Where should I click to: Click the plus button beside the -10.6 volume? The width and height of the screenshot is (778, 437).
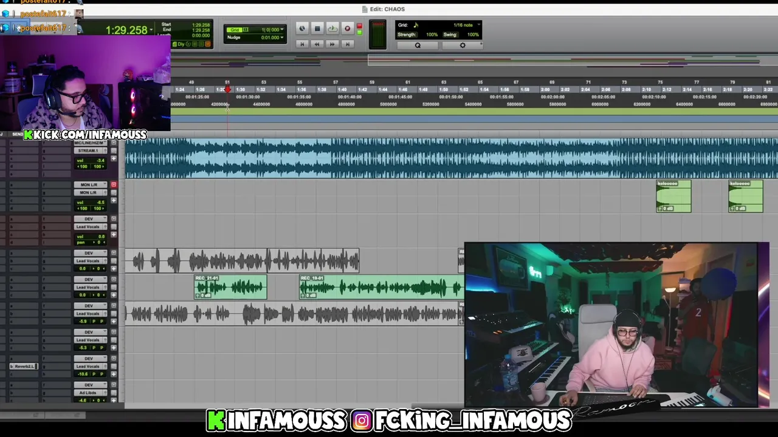click(113, 374)
